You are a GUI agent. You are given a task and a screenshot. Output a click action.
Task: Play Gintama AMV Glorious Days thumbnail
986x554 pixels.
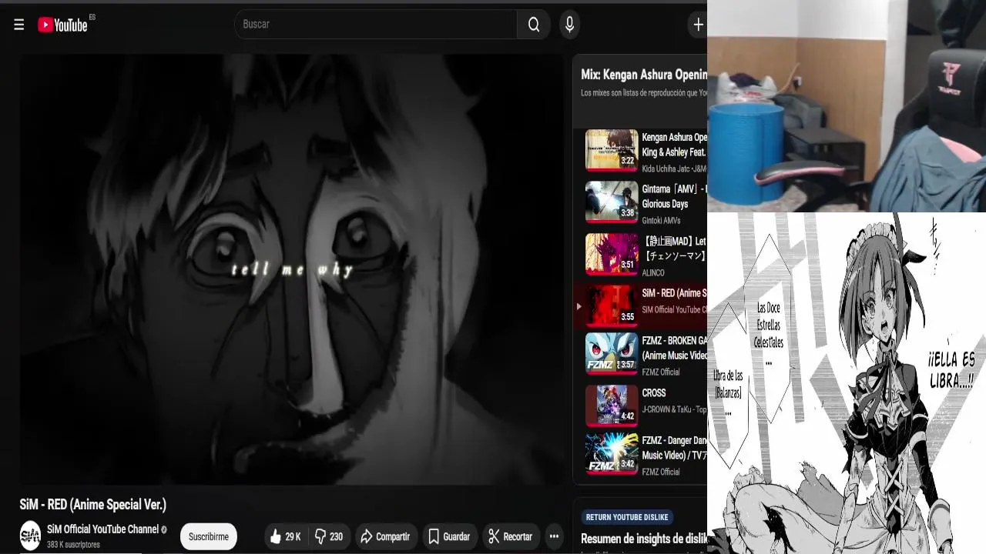tap(612, 202)
